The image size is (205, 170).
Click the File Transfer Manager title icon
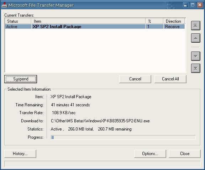point(4,5)
